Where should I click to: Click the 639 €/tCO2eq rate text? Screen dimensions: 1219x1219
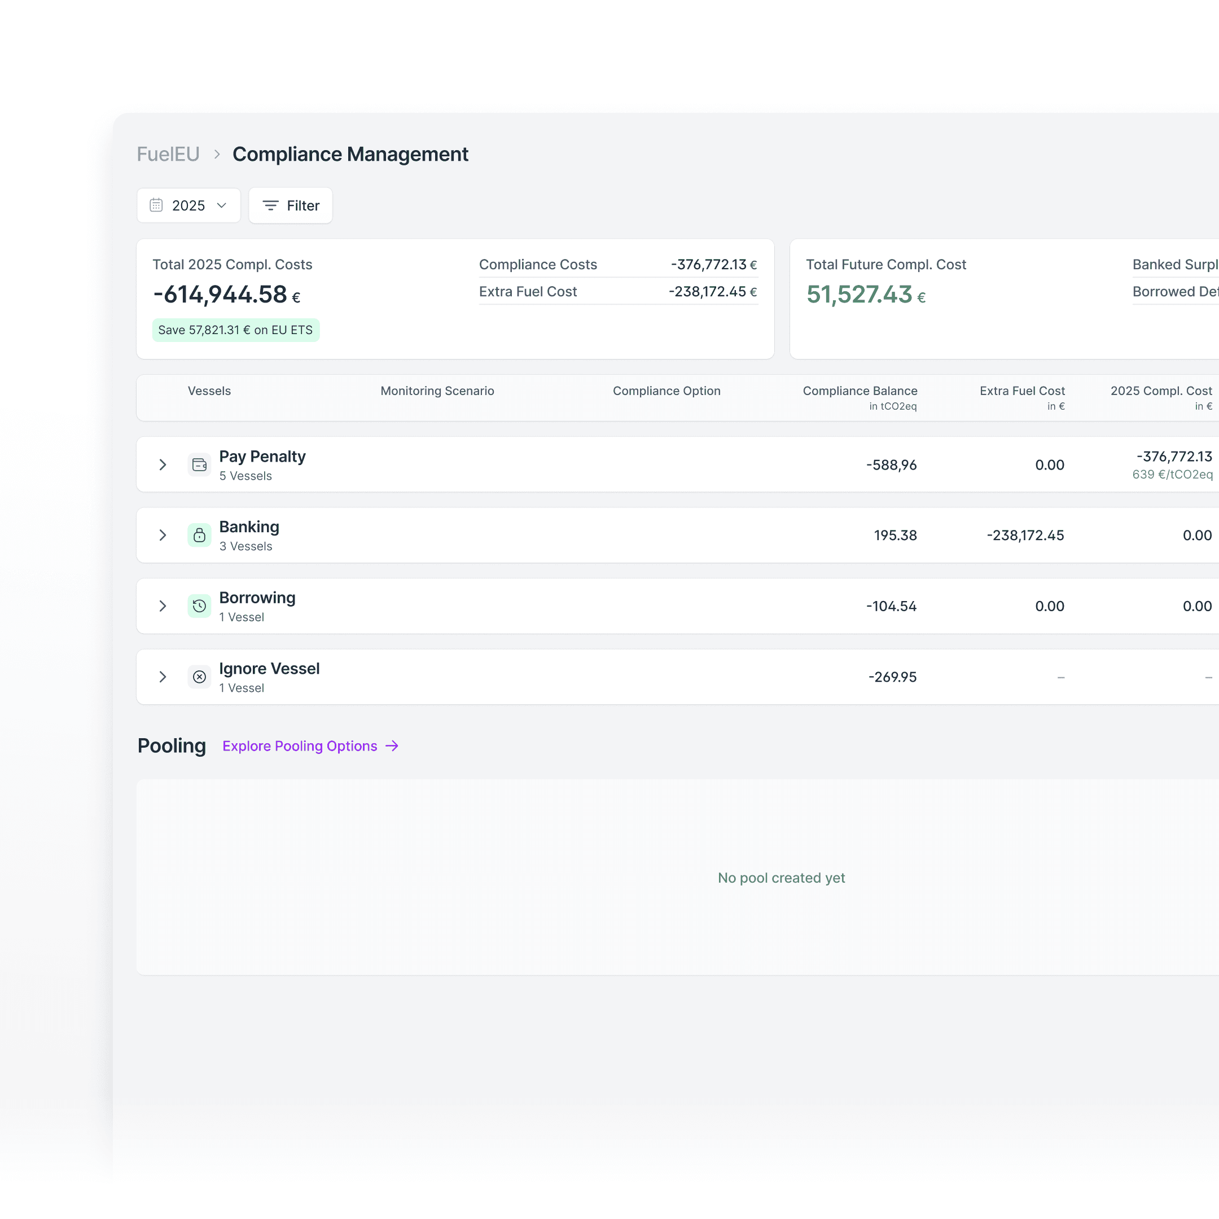pyautogui.click(x=1172, y=475)
